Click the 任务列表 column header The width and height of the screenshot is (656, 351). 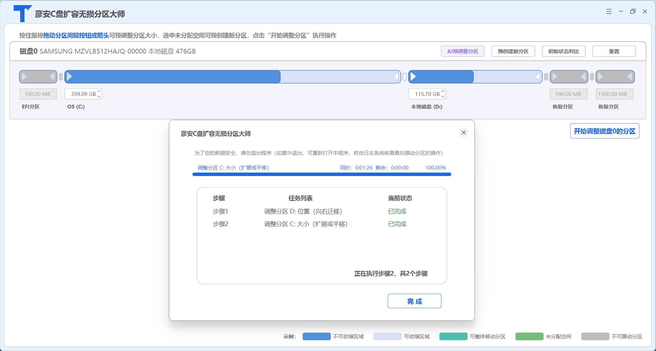tap(300, 198)
